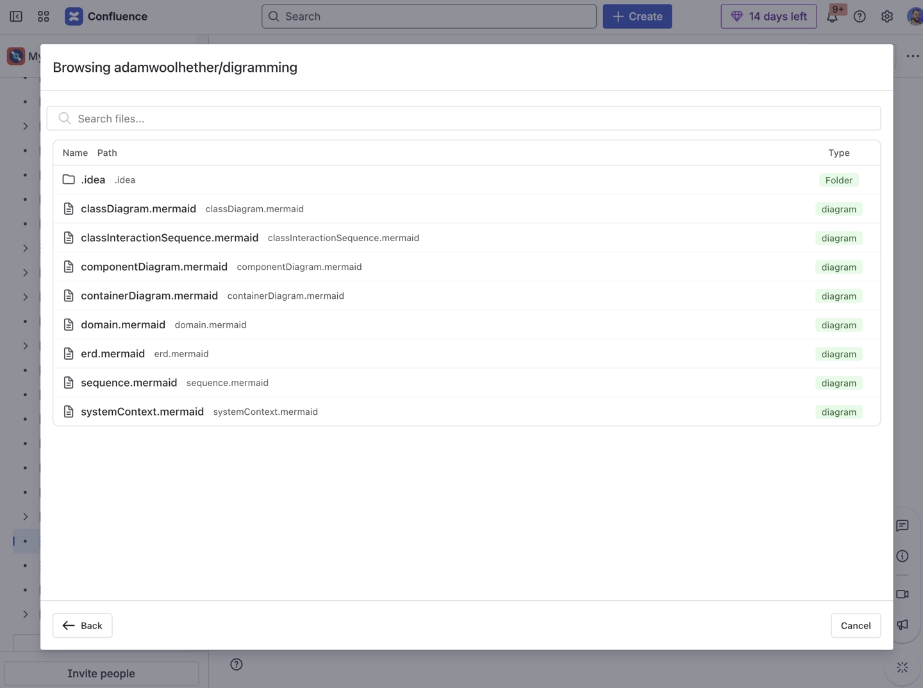Open your profile avatar menu
Screen dimensions: 923x688
[x=914, y=16]
